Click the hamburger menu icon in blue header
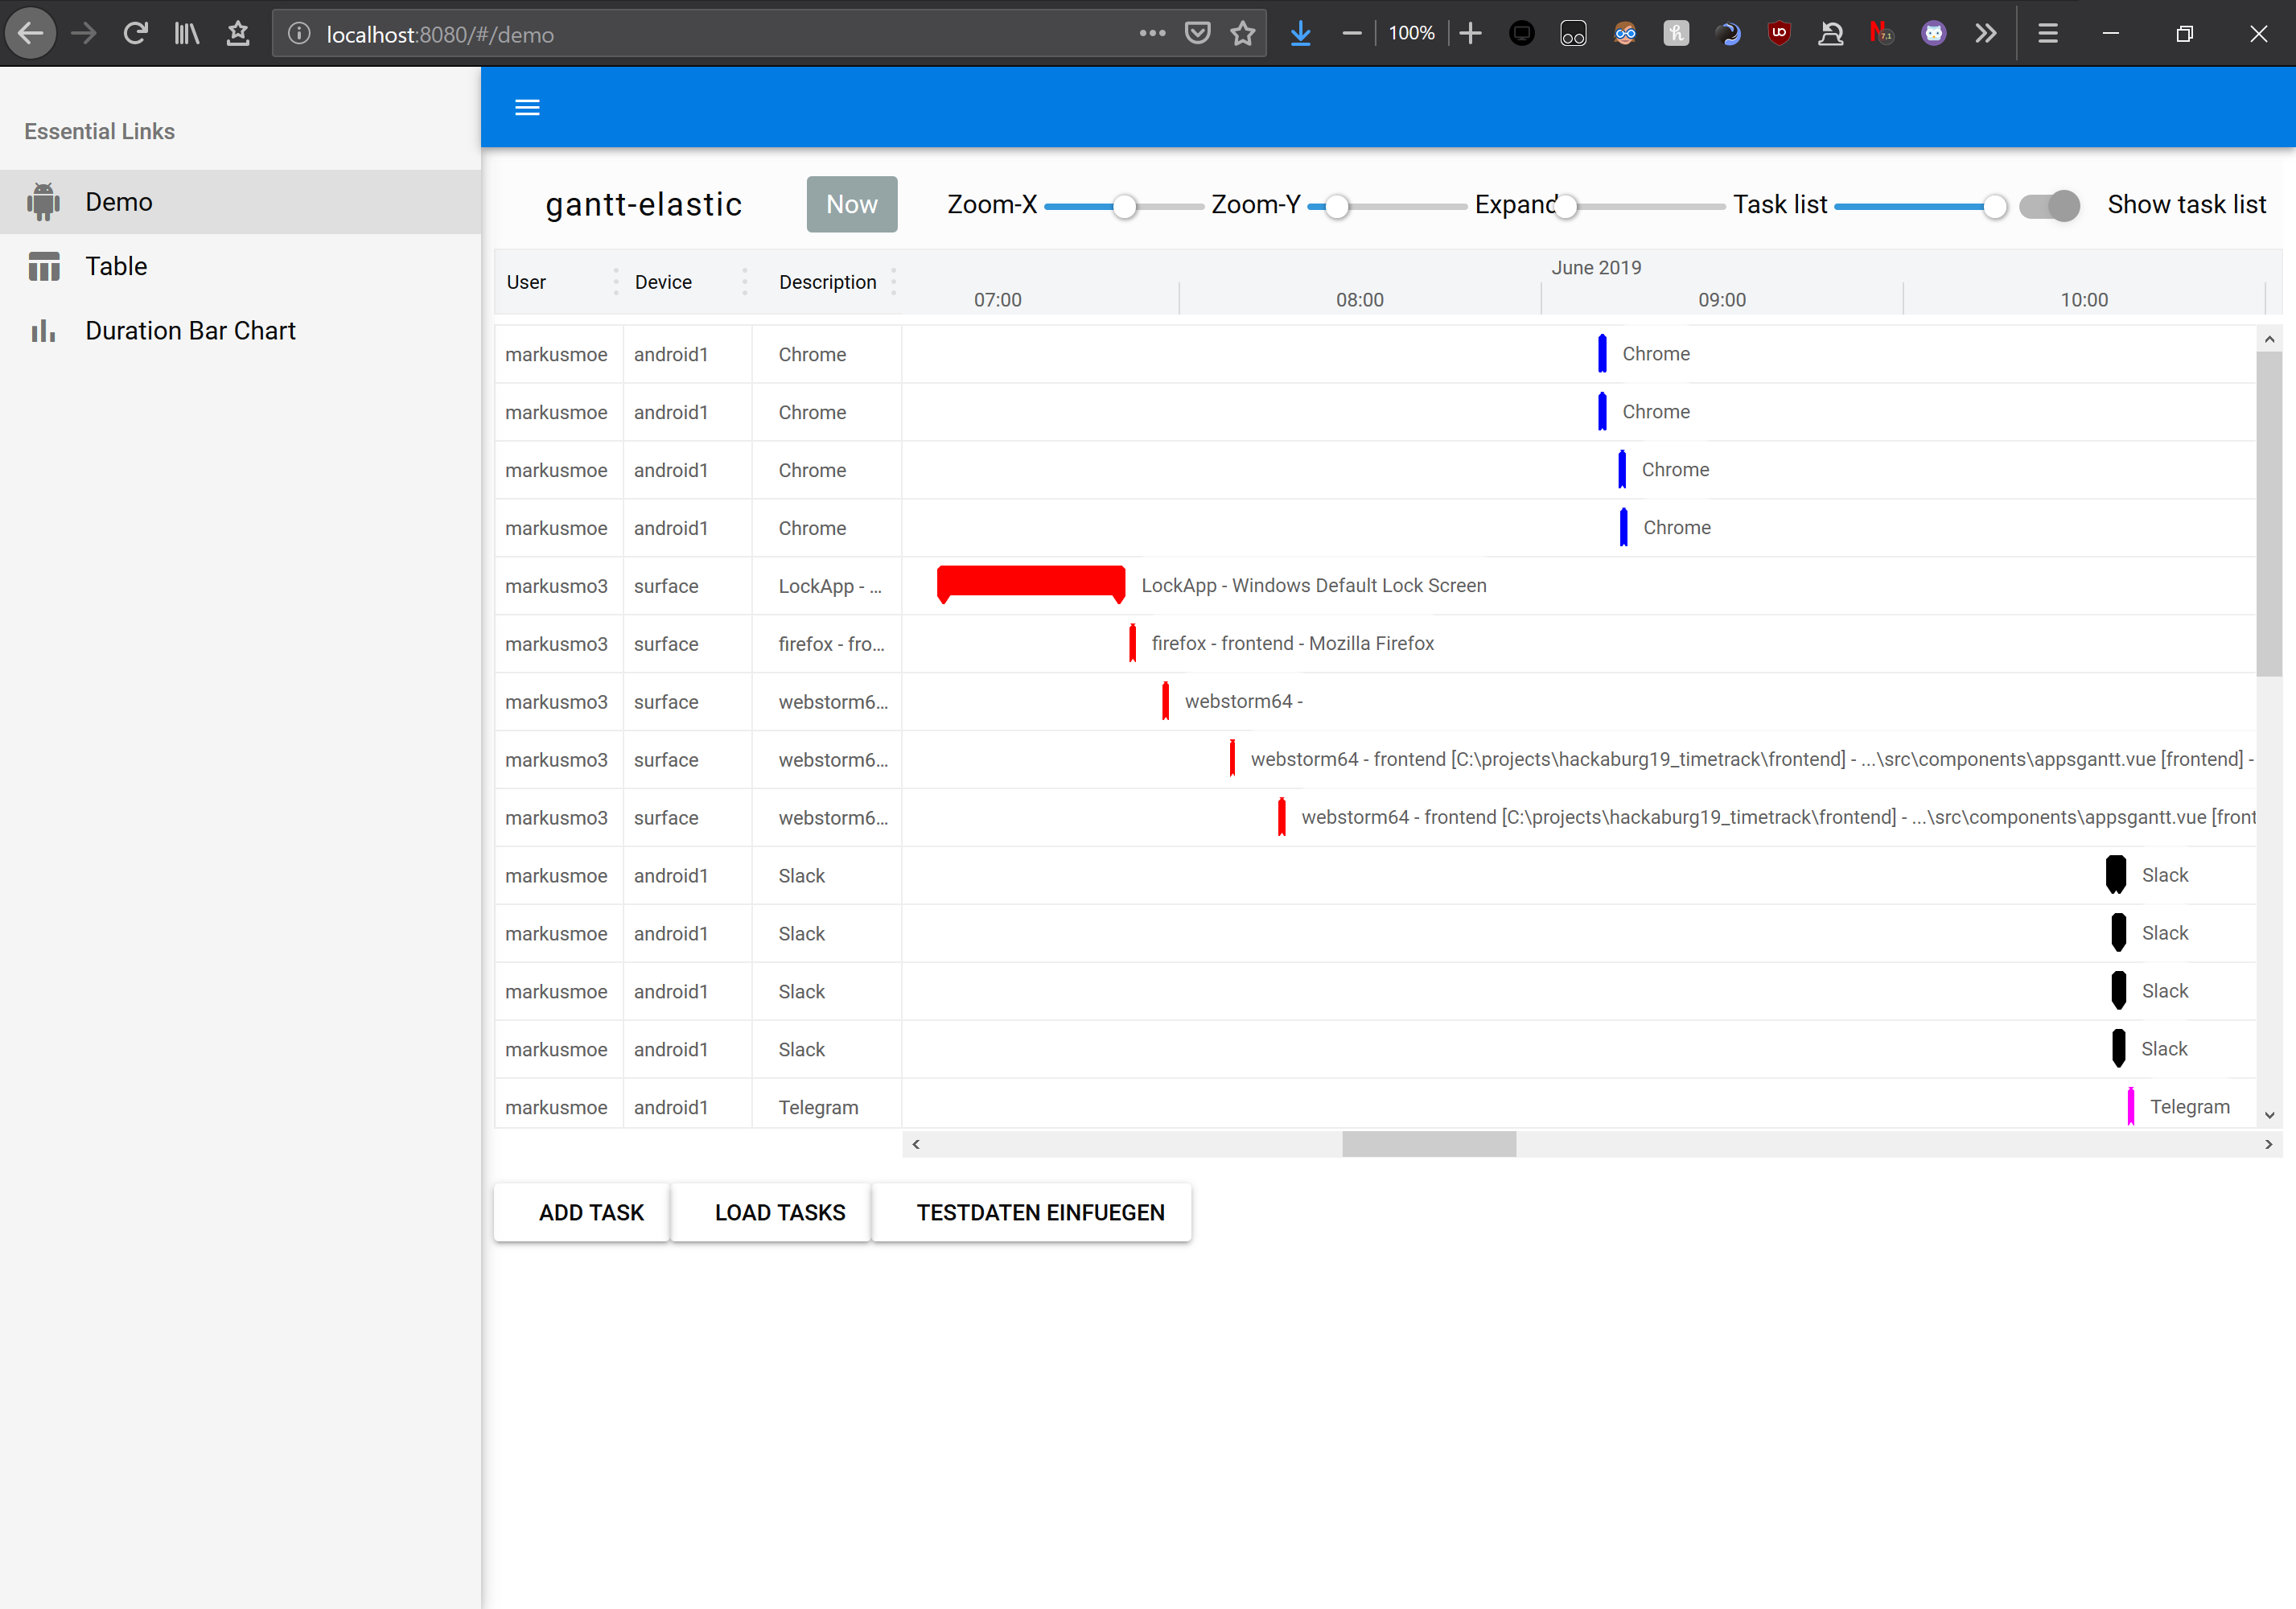 pos(527,108)
